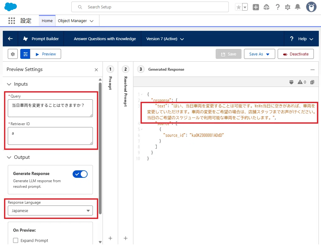321x246 pixels.
Task: Click the disabled Save button
Action: click(228, 54)
